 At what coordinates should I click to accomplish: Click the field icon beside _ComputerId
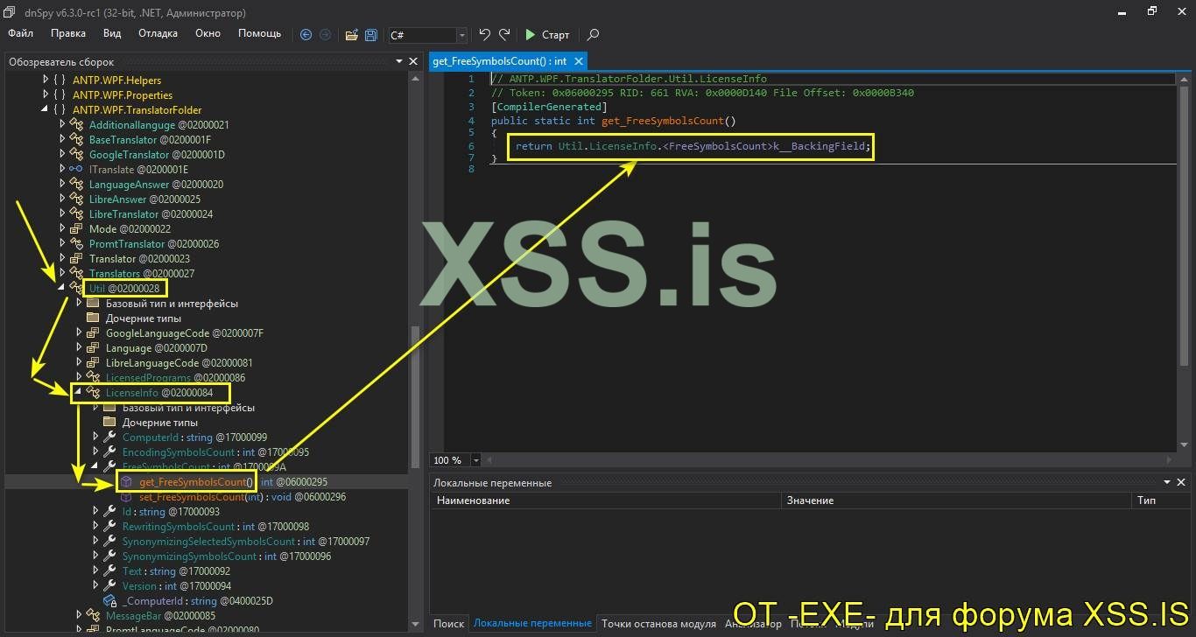click(x=109, y=601)
